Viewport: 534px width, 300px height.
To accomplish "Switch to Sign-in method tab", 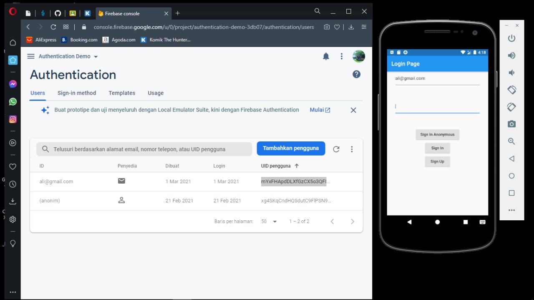I will pos(77,93).
